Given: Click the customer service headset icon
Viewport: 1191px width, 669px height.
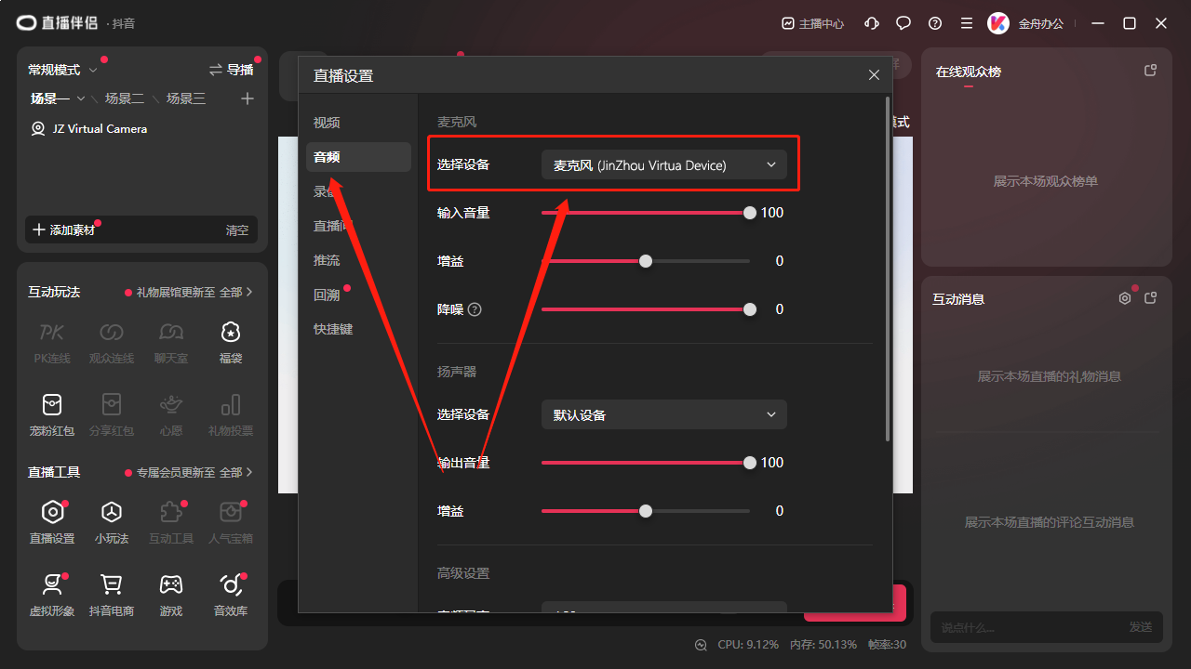Looking at the screenshot, I should click(x=872, y=23).
